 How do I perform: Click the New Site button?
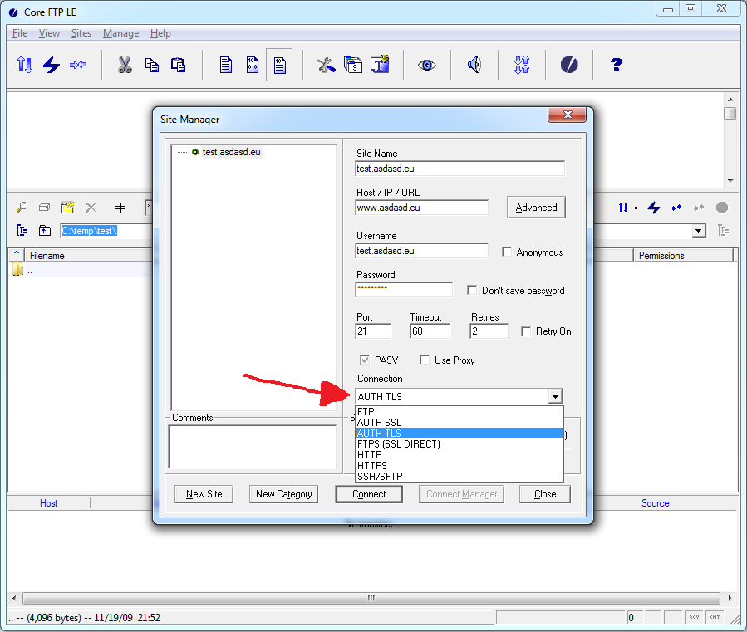[204, 494]
